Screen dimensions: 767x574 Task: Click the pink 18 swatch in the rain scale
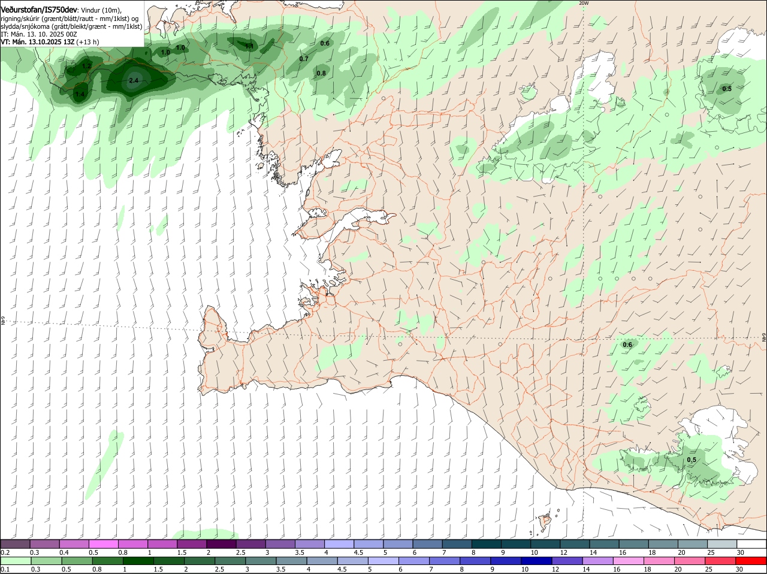coord(659,561)
